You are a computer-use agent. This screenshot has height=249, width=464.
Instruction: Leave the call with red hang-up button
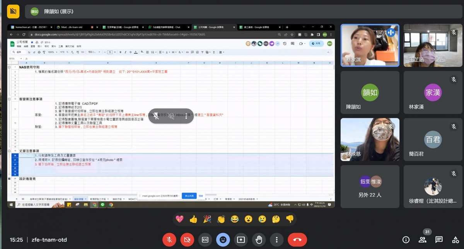click(297, 240)
